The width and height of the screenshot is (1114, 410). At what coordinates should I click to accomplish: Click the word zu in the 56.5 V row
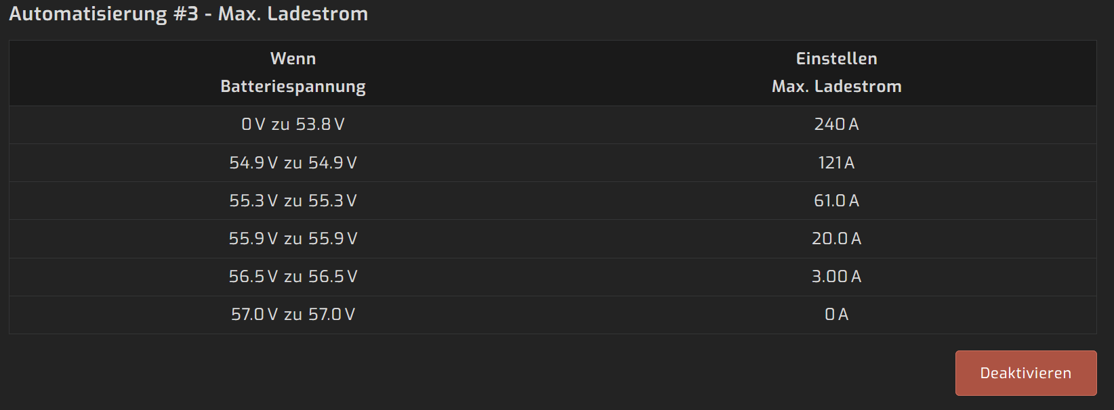tap(293, 277)
